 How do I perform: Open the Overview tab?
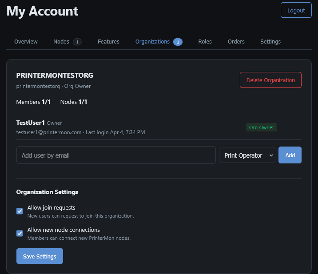[x=26, y=42]
